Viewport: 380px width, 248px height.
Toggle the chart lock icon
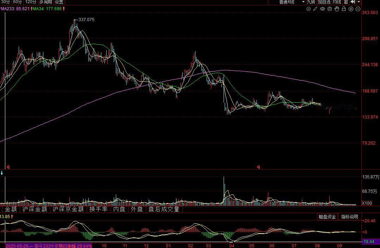coord(344,9)
